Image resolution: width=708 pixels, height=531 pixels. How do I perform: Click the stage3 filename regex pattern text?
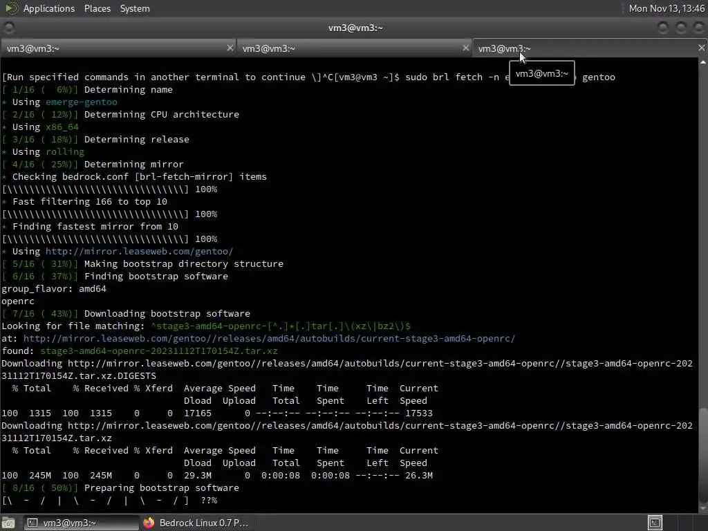coord(281,326)
